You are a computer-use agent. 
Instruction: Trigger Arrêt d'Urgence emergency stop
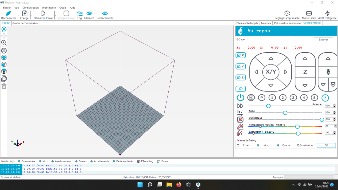point(327,13)
